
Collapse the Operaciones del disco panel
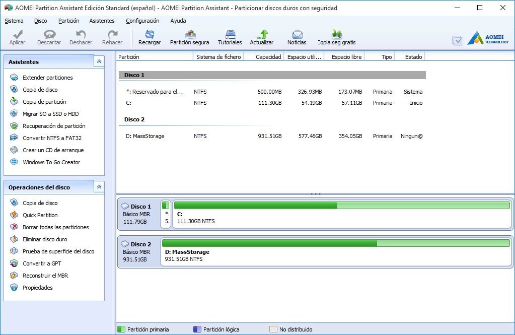point(99,187)
